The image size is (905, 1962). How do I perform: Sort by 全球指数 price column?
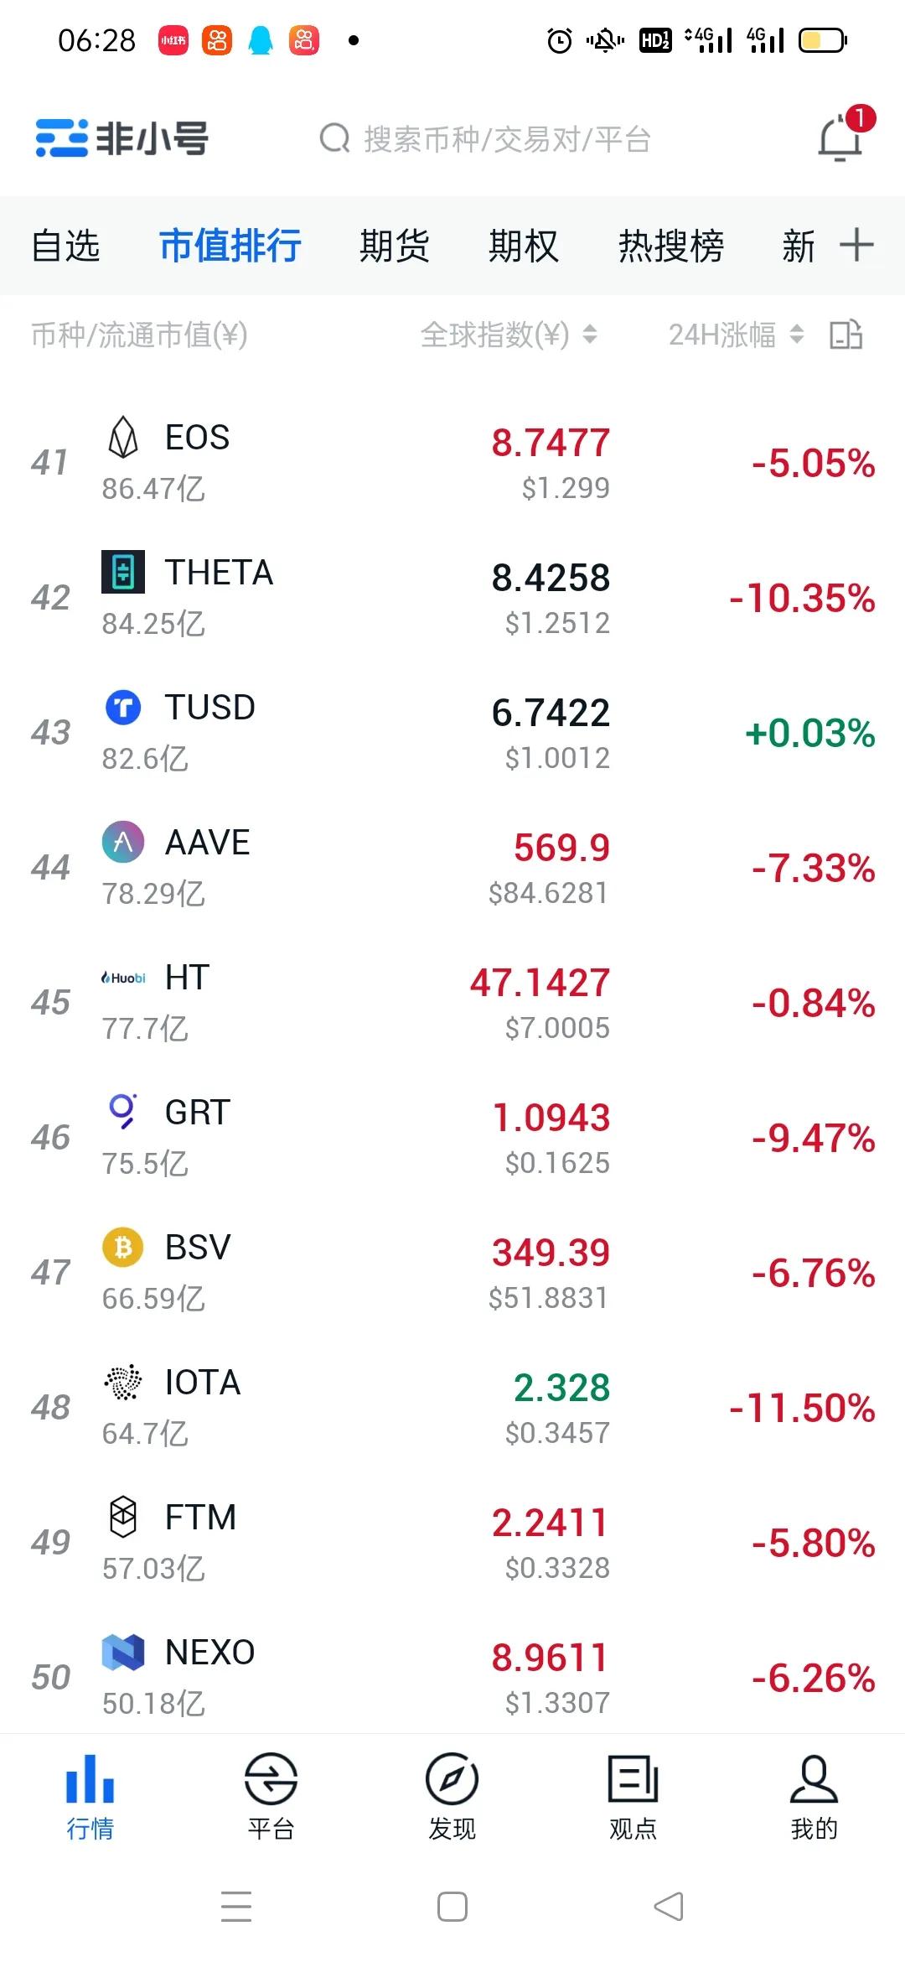click(508, 335)
